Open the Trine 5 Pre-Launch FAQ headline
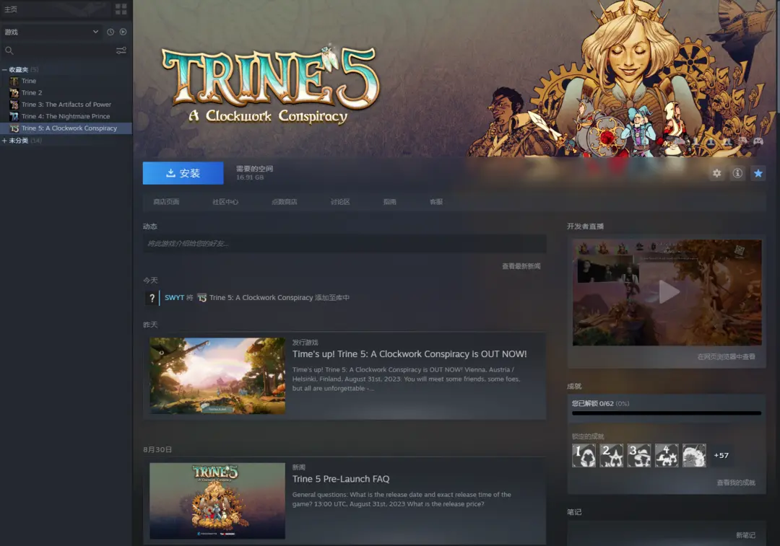The width and height of the screenshot is (780, 546). coord(341,479)
